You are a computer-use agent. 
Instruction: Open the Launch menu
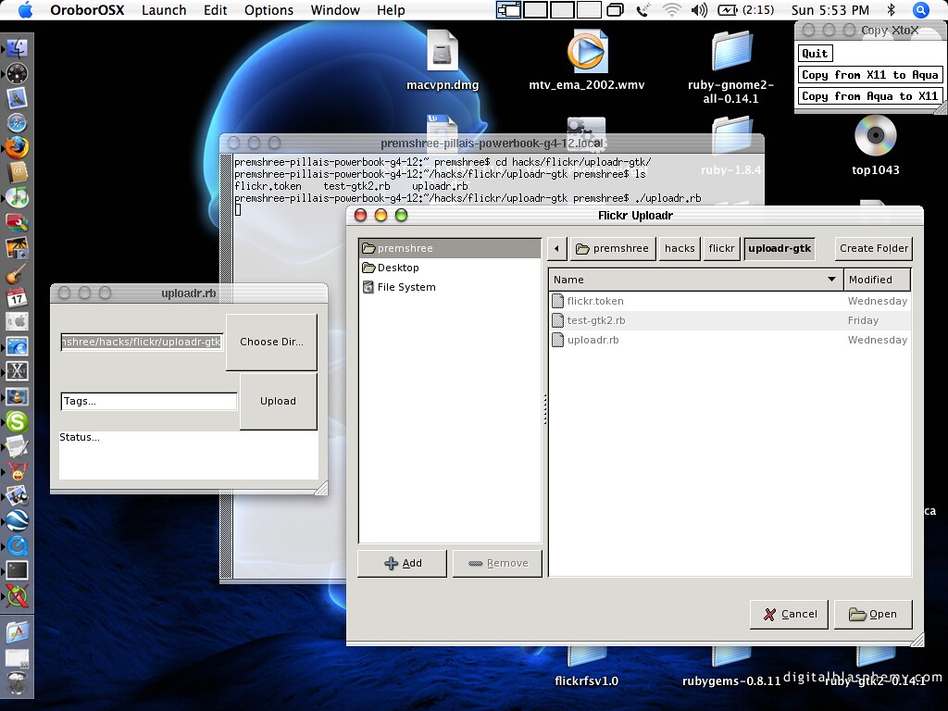point(164,10)
